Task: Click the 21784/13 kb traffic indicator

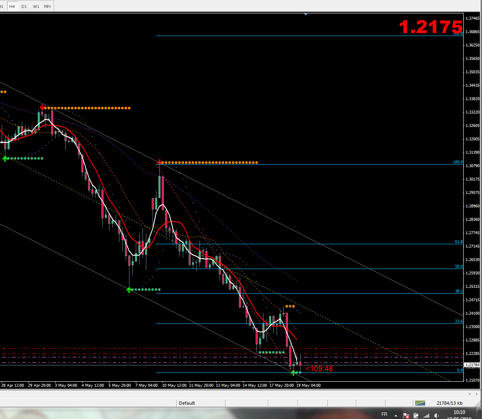Action: click(x=449, y=403)
